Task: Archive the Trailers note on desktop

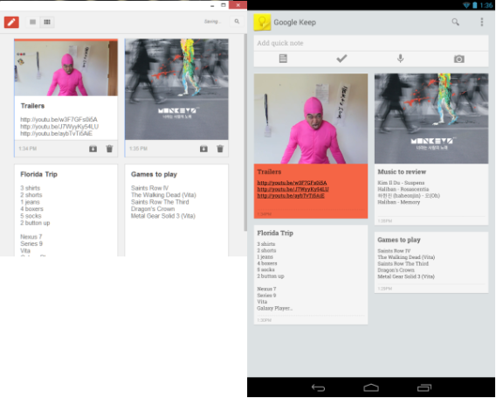Action: (x=93, y=149)
